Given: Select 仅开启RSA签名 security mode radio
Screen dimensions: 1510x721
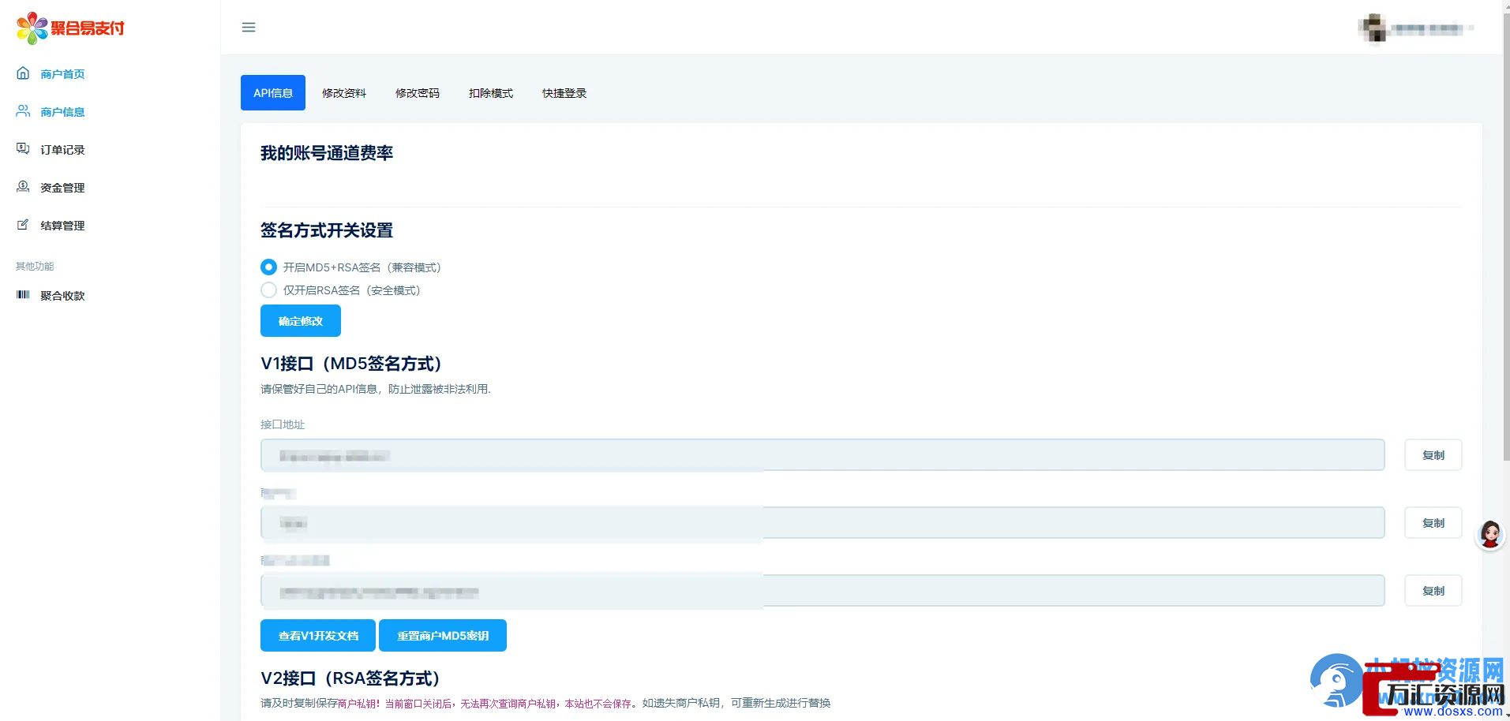Looking at the screenshot, I should point(269,290).
